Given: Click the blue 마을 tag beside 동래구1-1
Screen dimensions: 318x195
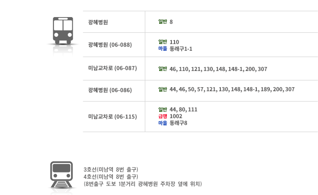Looking at the screenshot, I should [163, 49].
